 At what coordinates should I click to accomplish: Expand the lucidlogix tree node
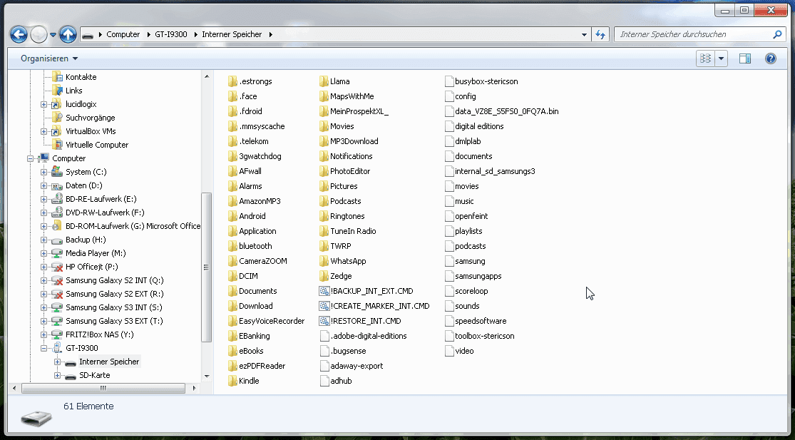click(x=43, y=104)
